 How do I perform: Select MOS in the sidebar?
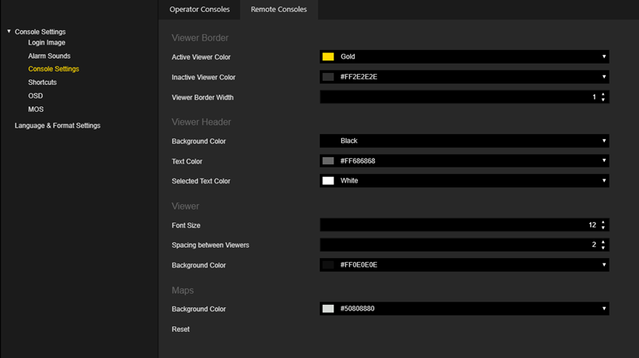click(x=36, y=110)
